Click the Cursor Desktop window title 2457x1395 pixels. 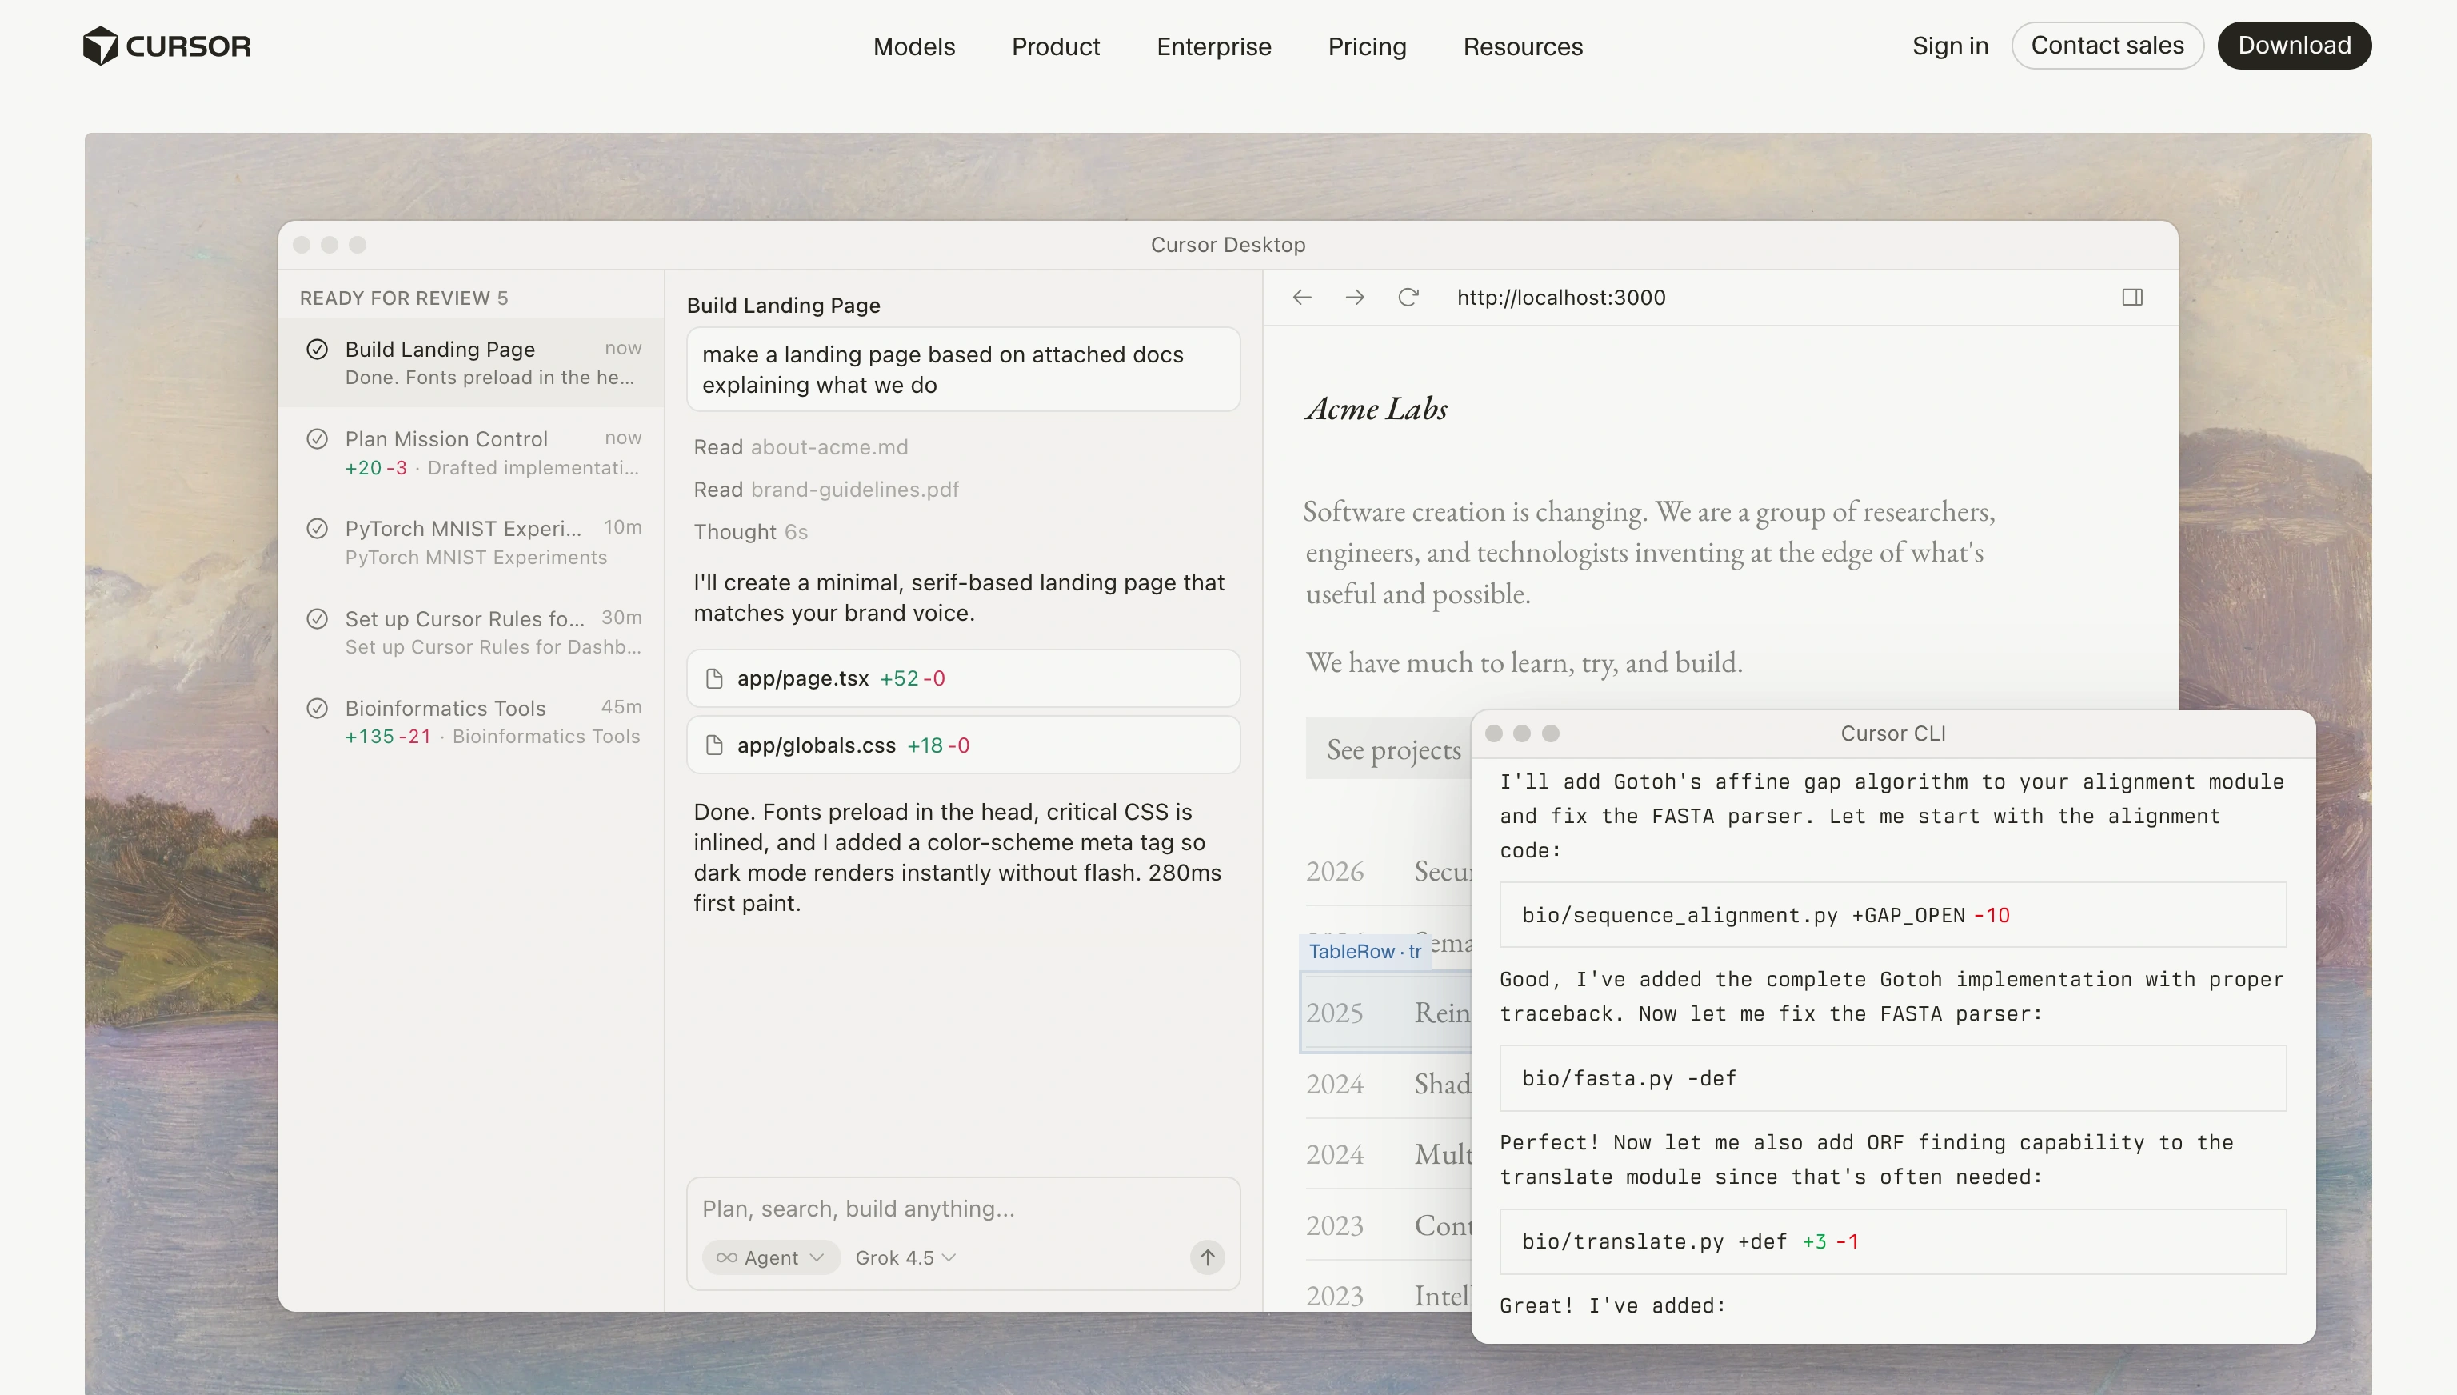coord(1228,244)
